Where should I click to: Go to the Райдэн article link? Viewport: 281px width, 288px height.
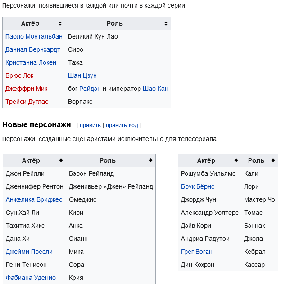pos(90,89)
